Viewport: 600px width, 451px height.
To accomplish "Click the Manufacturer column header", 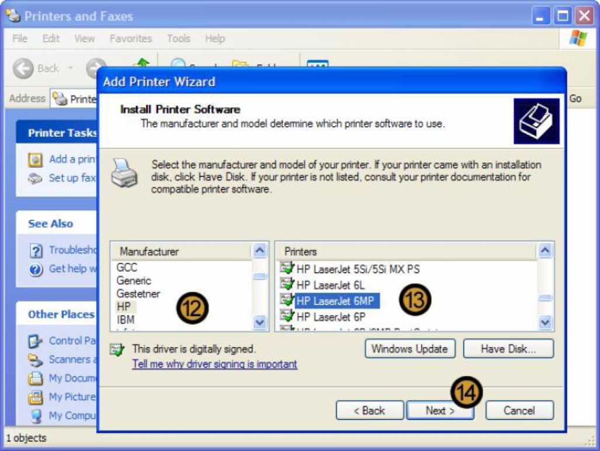I will (182, 251).
